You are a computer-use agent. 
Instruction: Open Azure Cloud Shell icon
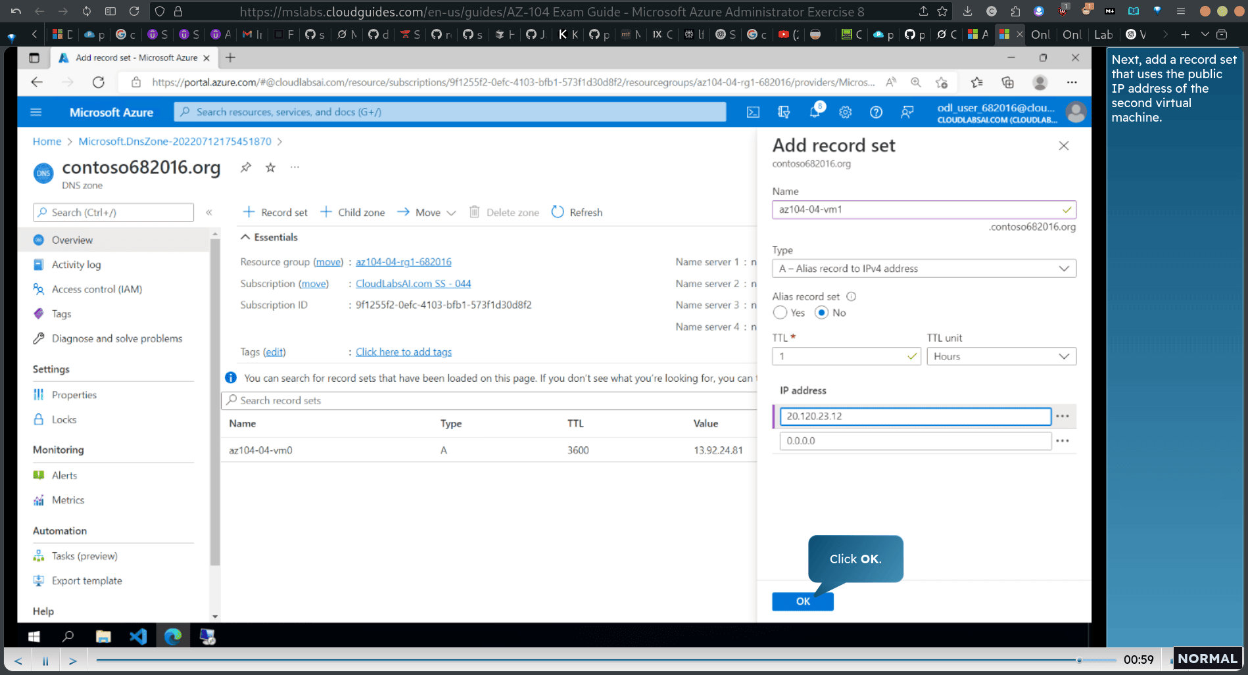pos(753,112)
